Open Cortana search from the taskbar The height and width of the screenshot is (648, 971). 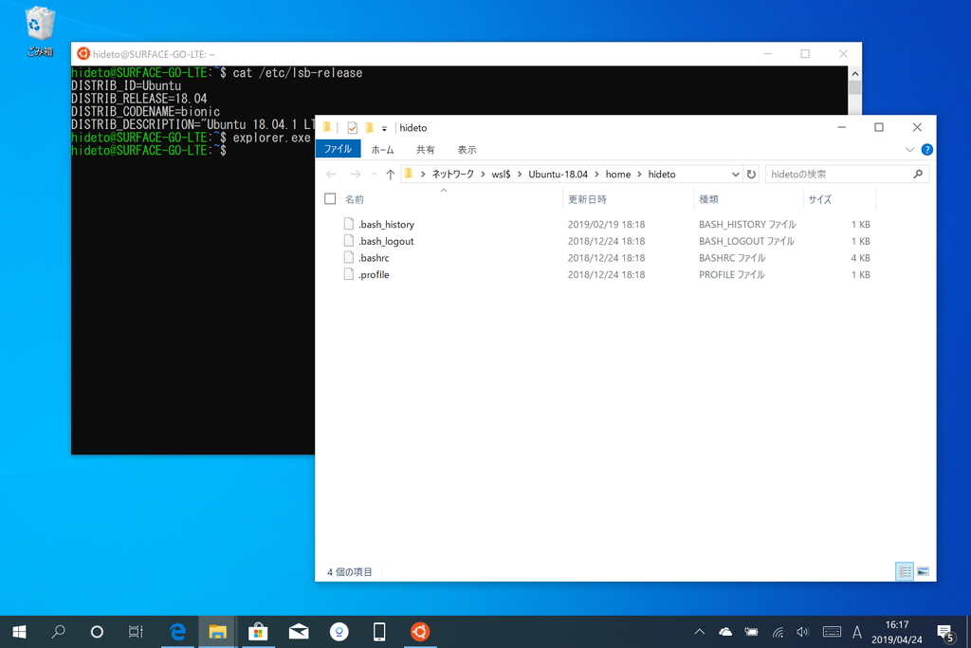96,631
